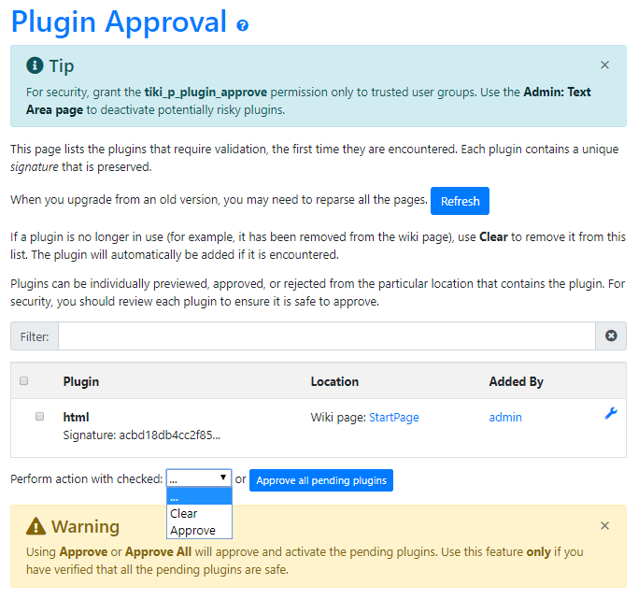The height and width of the screenshot is (599, 638).
Task: Open the Perform action with checked dropdown
Action: coord(198,478)
